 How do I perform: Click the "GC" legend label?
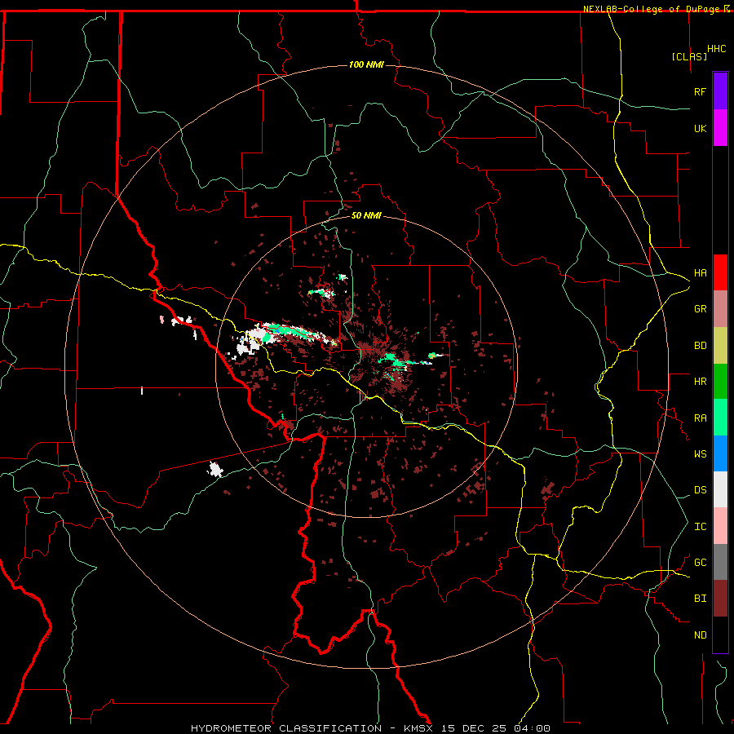pos(700,563)
